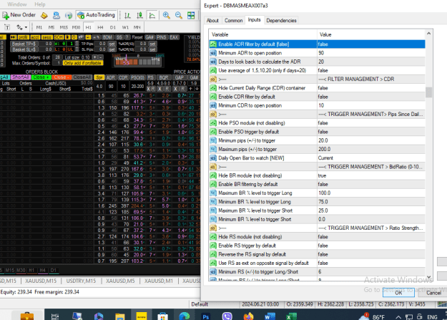Click Cancel in the Expert dialog

(x=433, y=293)
